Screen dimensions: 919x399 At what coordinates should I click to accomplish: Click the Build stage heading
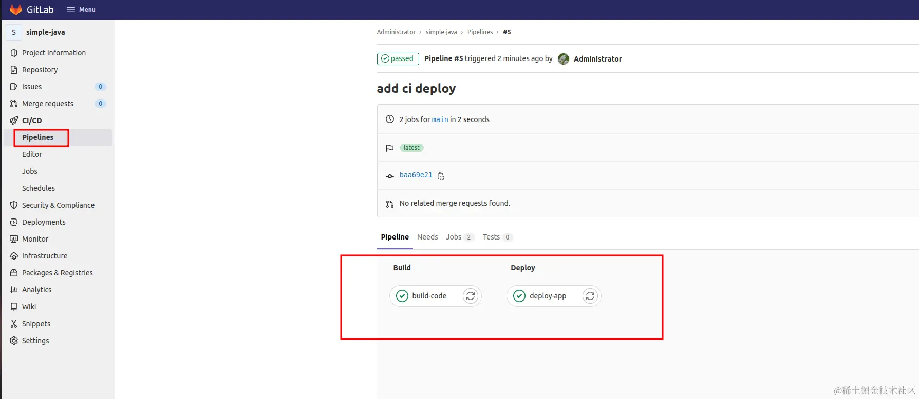(402, 268)
